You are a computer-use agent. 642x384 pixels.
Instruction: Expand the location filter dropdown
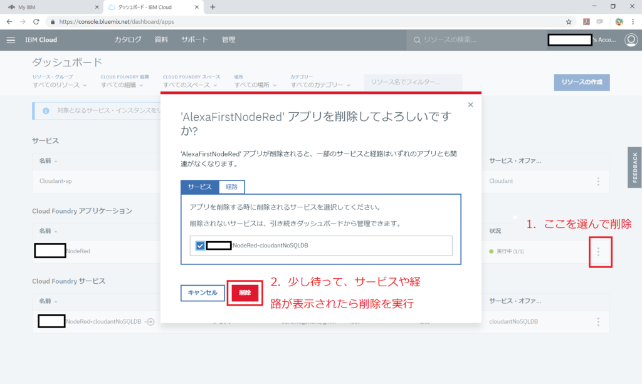256,85
